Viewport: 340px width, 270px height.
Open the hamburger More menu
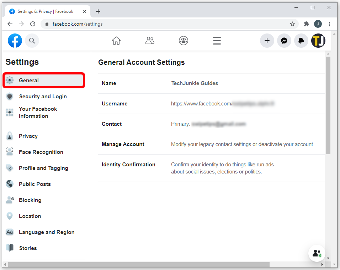click(217, 41)
